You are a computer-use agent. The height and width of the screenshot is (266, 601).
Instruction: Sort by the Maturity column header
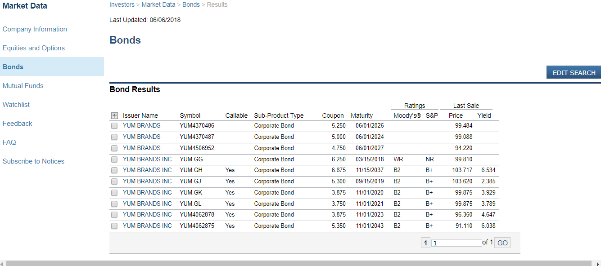pos(362,115)
